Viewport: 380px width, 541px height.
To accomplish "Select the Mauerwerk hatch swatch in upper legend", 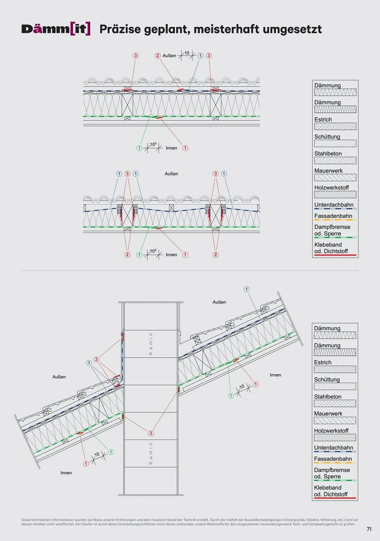I will point(335,177).
